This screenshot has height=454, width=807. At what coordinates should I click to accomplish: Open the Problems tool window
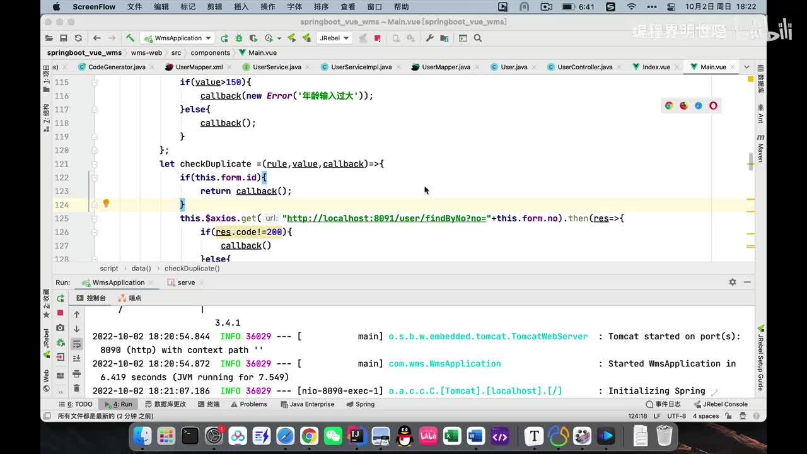[x=248, y=404]
